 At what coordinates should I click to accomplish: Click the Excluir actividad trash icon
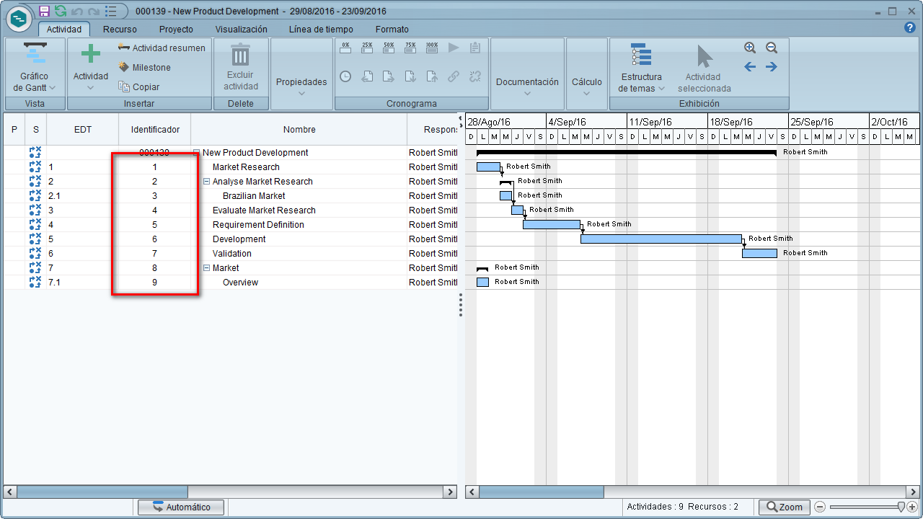(241, 55)
